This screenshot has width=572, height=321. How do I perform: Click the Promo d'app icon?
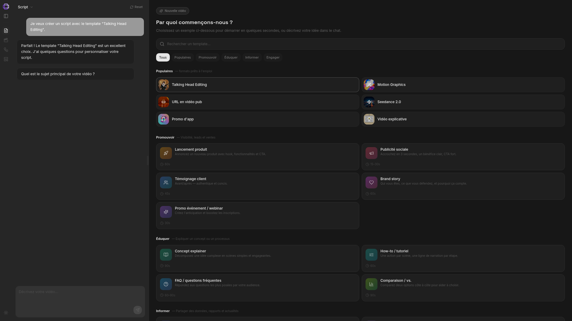[164, 119]
